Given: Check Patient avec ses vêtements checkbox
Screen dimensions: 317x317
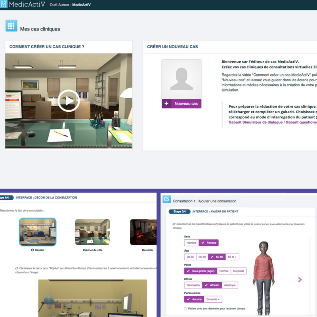Looking at the screenshot, I should pos(186,308).
